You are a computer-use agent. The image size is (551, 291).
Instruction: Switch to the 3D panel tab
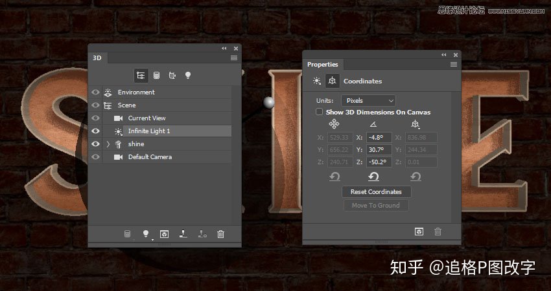[x=97, y=58]
